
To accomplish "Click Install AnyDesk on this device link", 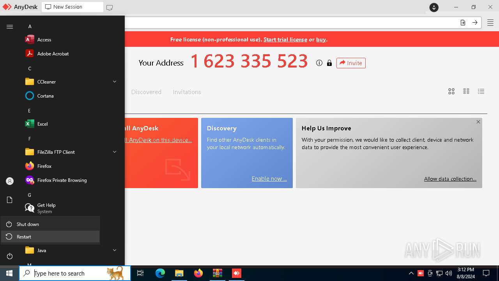I will [158, 140].
